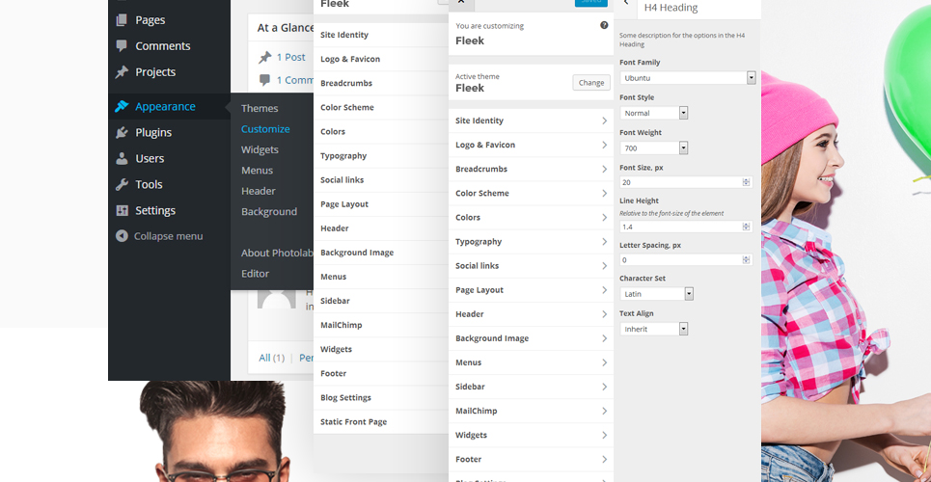Image resolution: width=931 pixels, height=482 pixels.
Task: Open the Font Family dropdown showing Ubuntu
Action: (x=688, y=78)
